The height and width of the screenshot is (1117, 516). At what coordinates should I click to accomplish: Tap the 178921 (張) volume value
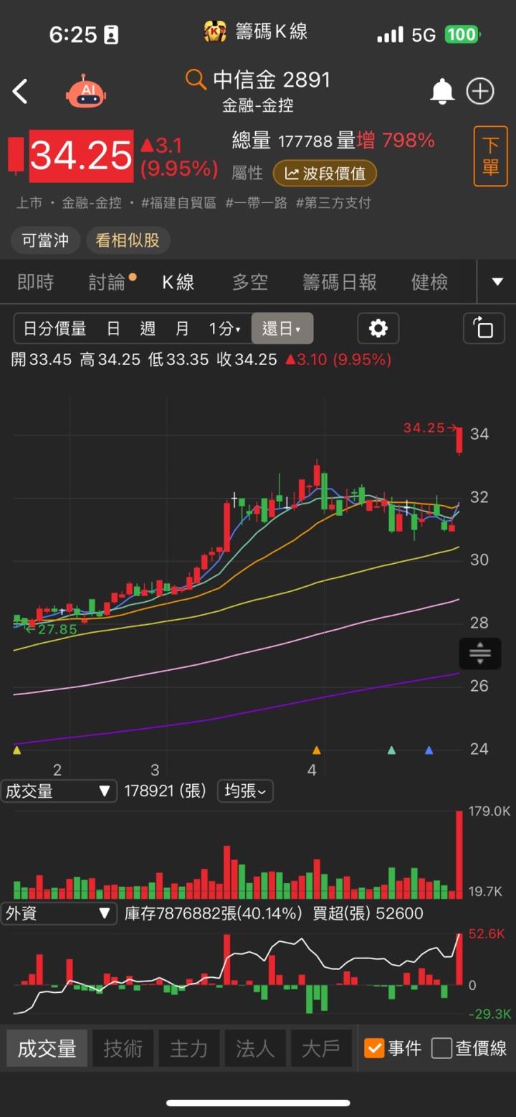[166, 791]
